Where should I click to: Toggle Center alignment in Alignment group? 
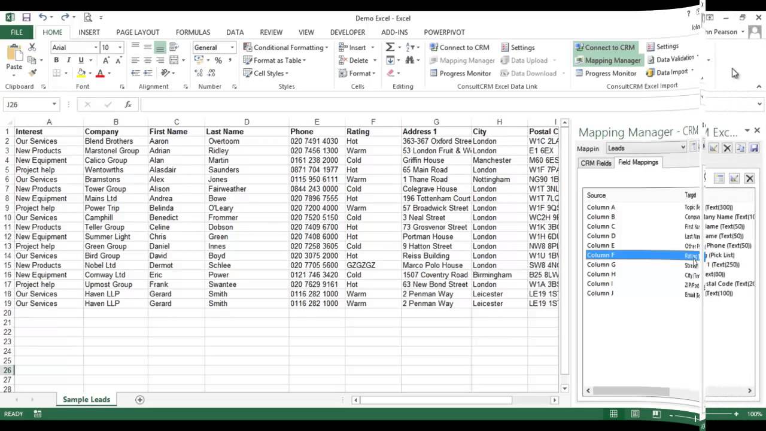147,60
